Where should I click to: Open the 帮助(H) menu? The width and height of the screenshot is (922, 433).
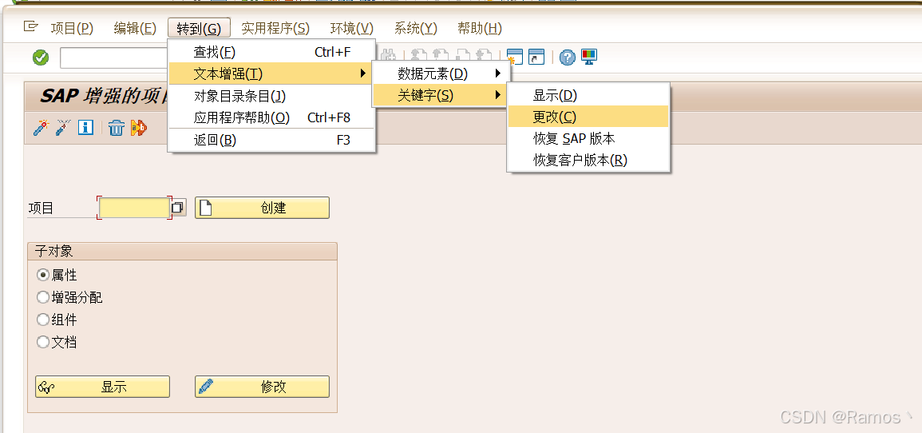[479, 28]
